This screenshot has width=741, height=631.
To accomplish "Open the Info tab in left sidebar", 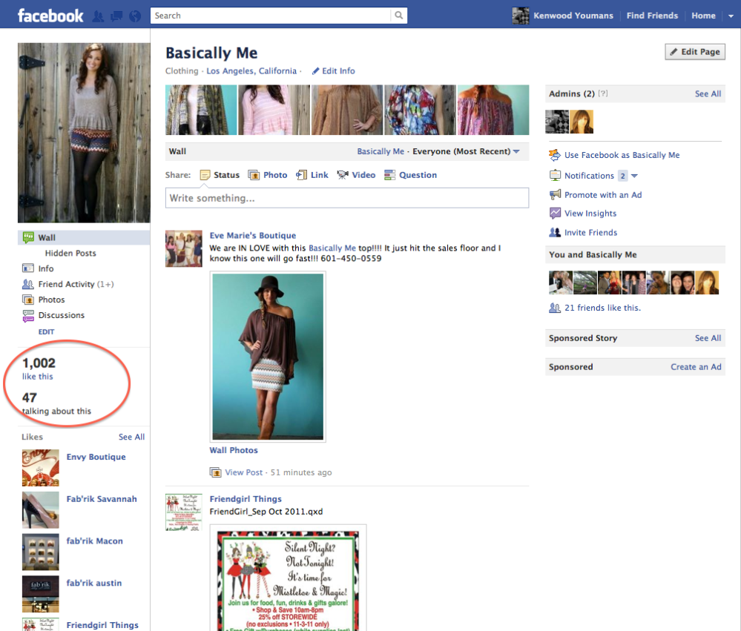I will 45,268.
